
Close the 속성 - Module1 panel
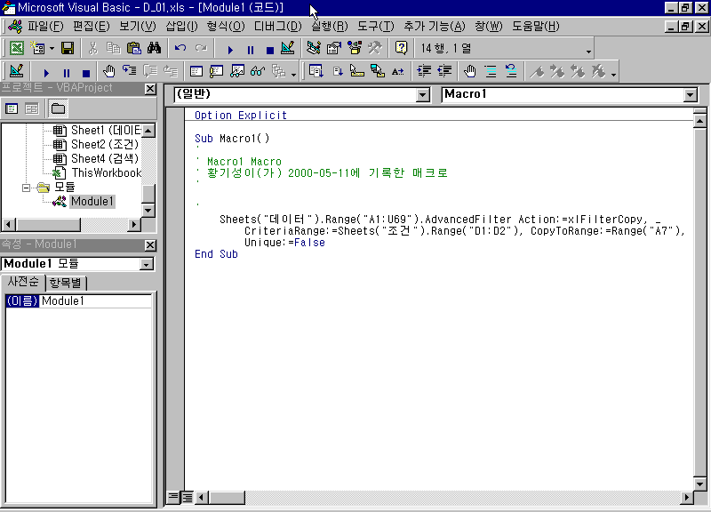tap(150, 245)
